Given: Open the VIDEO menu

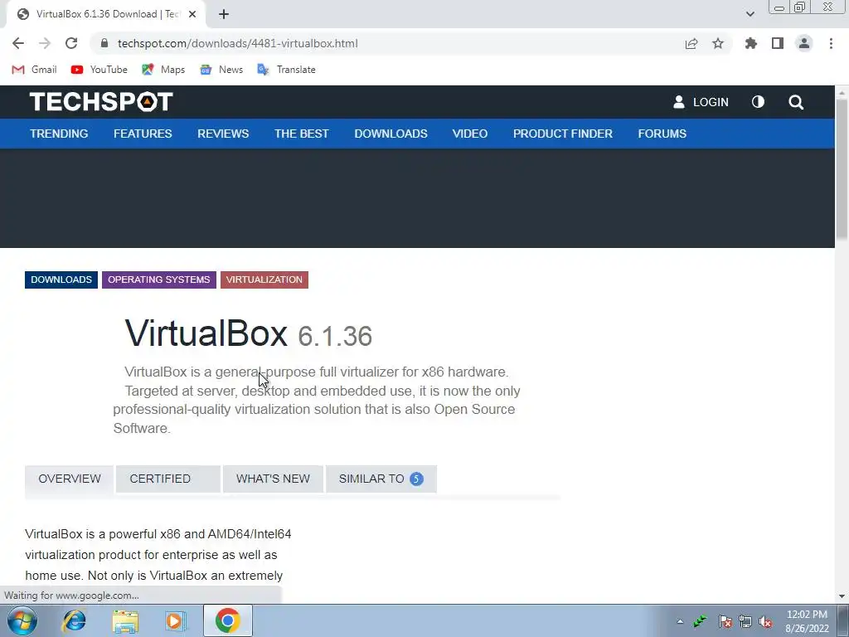Looking at the screenshot, I should [x=470, y=134].
